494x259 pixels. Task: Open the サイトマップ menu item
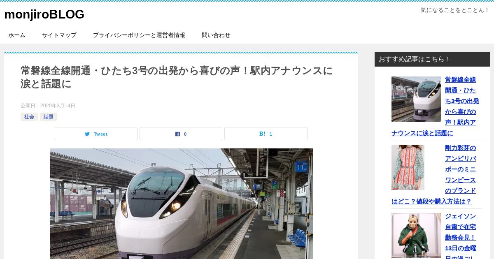[59, 35]
